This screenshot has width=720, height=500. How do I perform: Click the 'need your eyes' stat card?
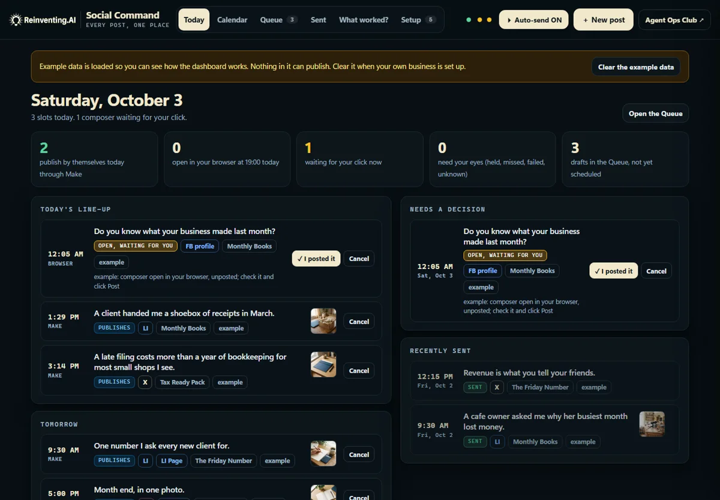[x=493, y=160]
